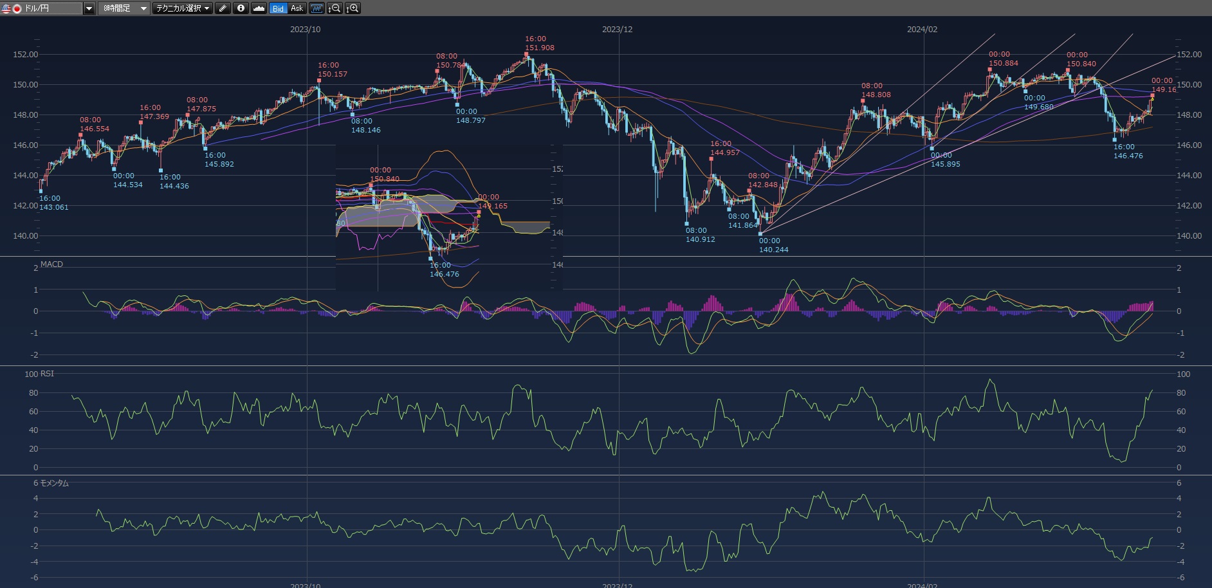1212x588 pixels.
Task: Click the モメンタム panel label
Action: pos(55,483)
